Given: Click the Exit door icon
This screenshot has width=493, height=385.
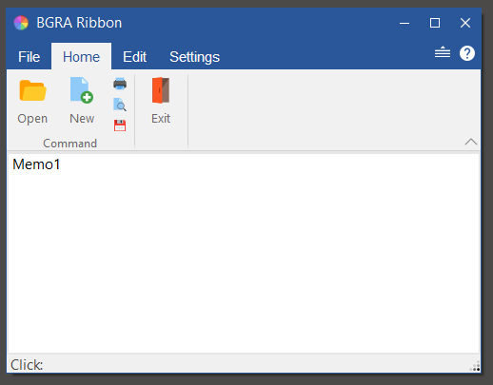Looking at the screenshot, I should tap(161, 90).
